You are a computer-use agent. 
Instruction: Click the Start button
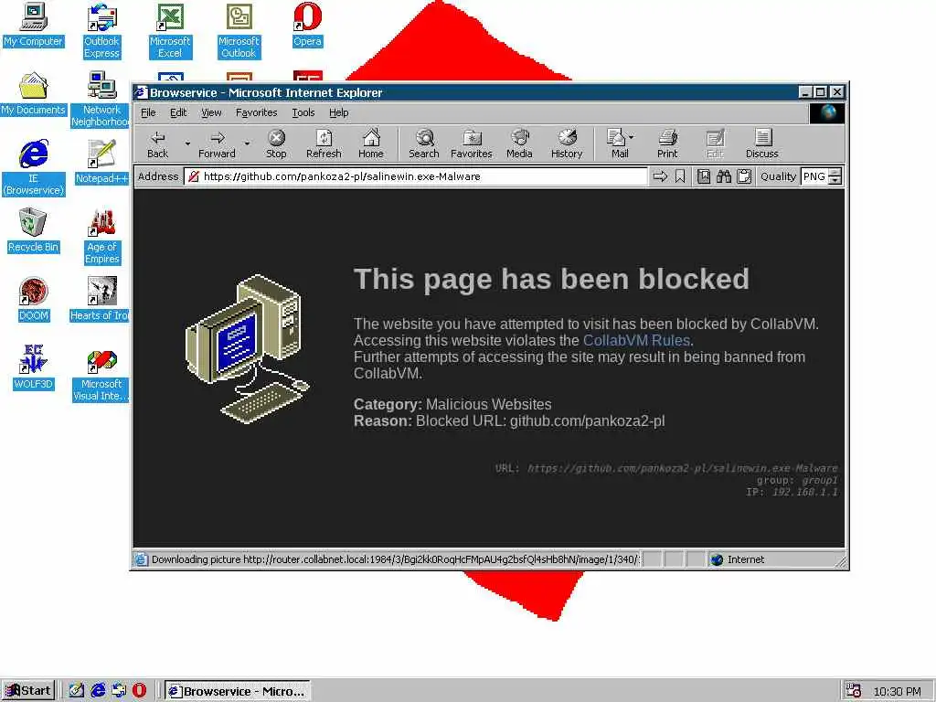point(28,691)
